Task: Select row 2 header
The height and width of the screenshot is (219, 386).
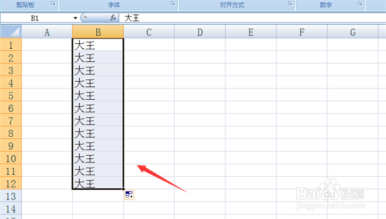Action: (x=11, y=57)
